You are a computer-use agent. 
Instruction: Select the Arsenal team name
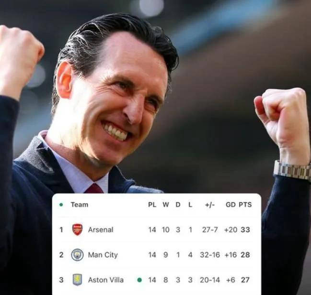[101, 229]
